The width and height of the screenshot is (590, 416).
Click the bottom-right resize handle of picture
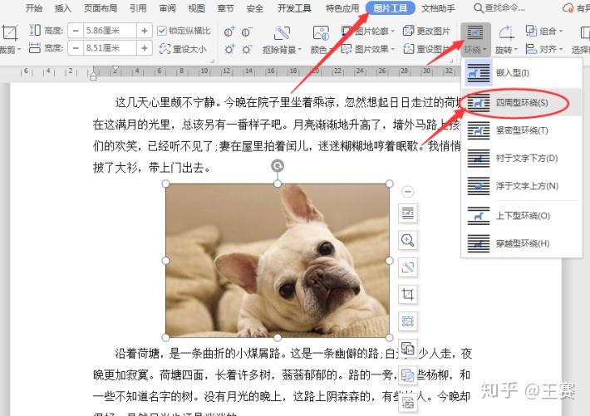coord(389,337)
